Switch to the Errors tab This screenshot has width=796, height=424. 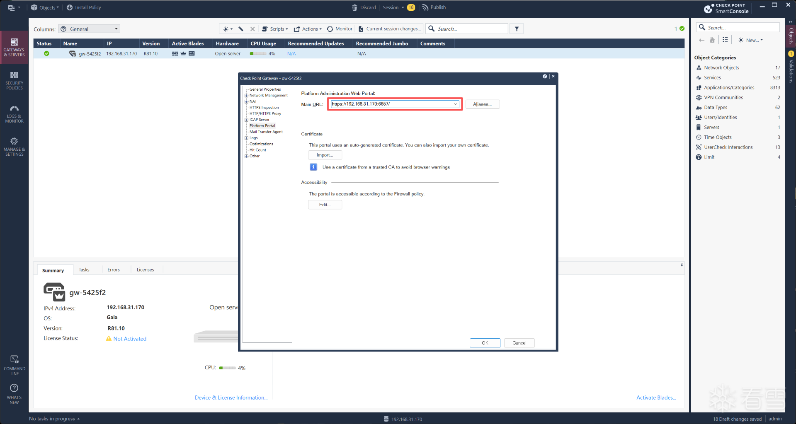click(114, 270)
